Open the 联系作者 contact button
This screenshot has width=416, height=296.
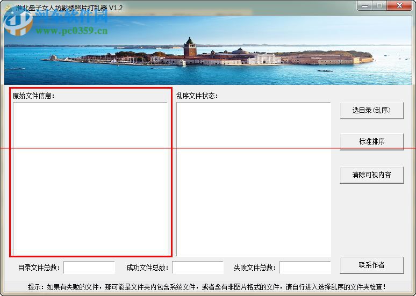pos(372,265)
